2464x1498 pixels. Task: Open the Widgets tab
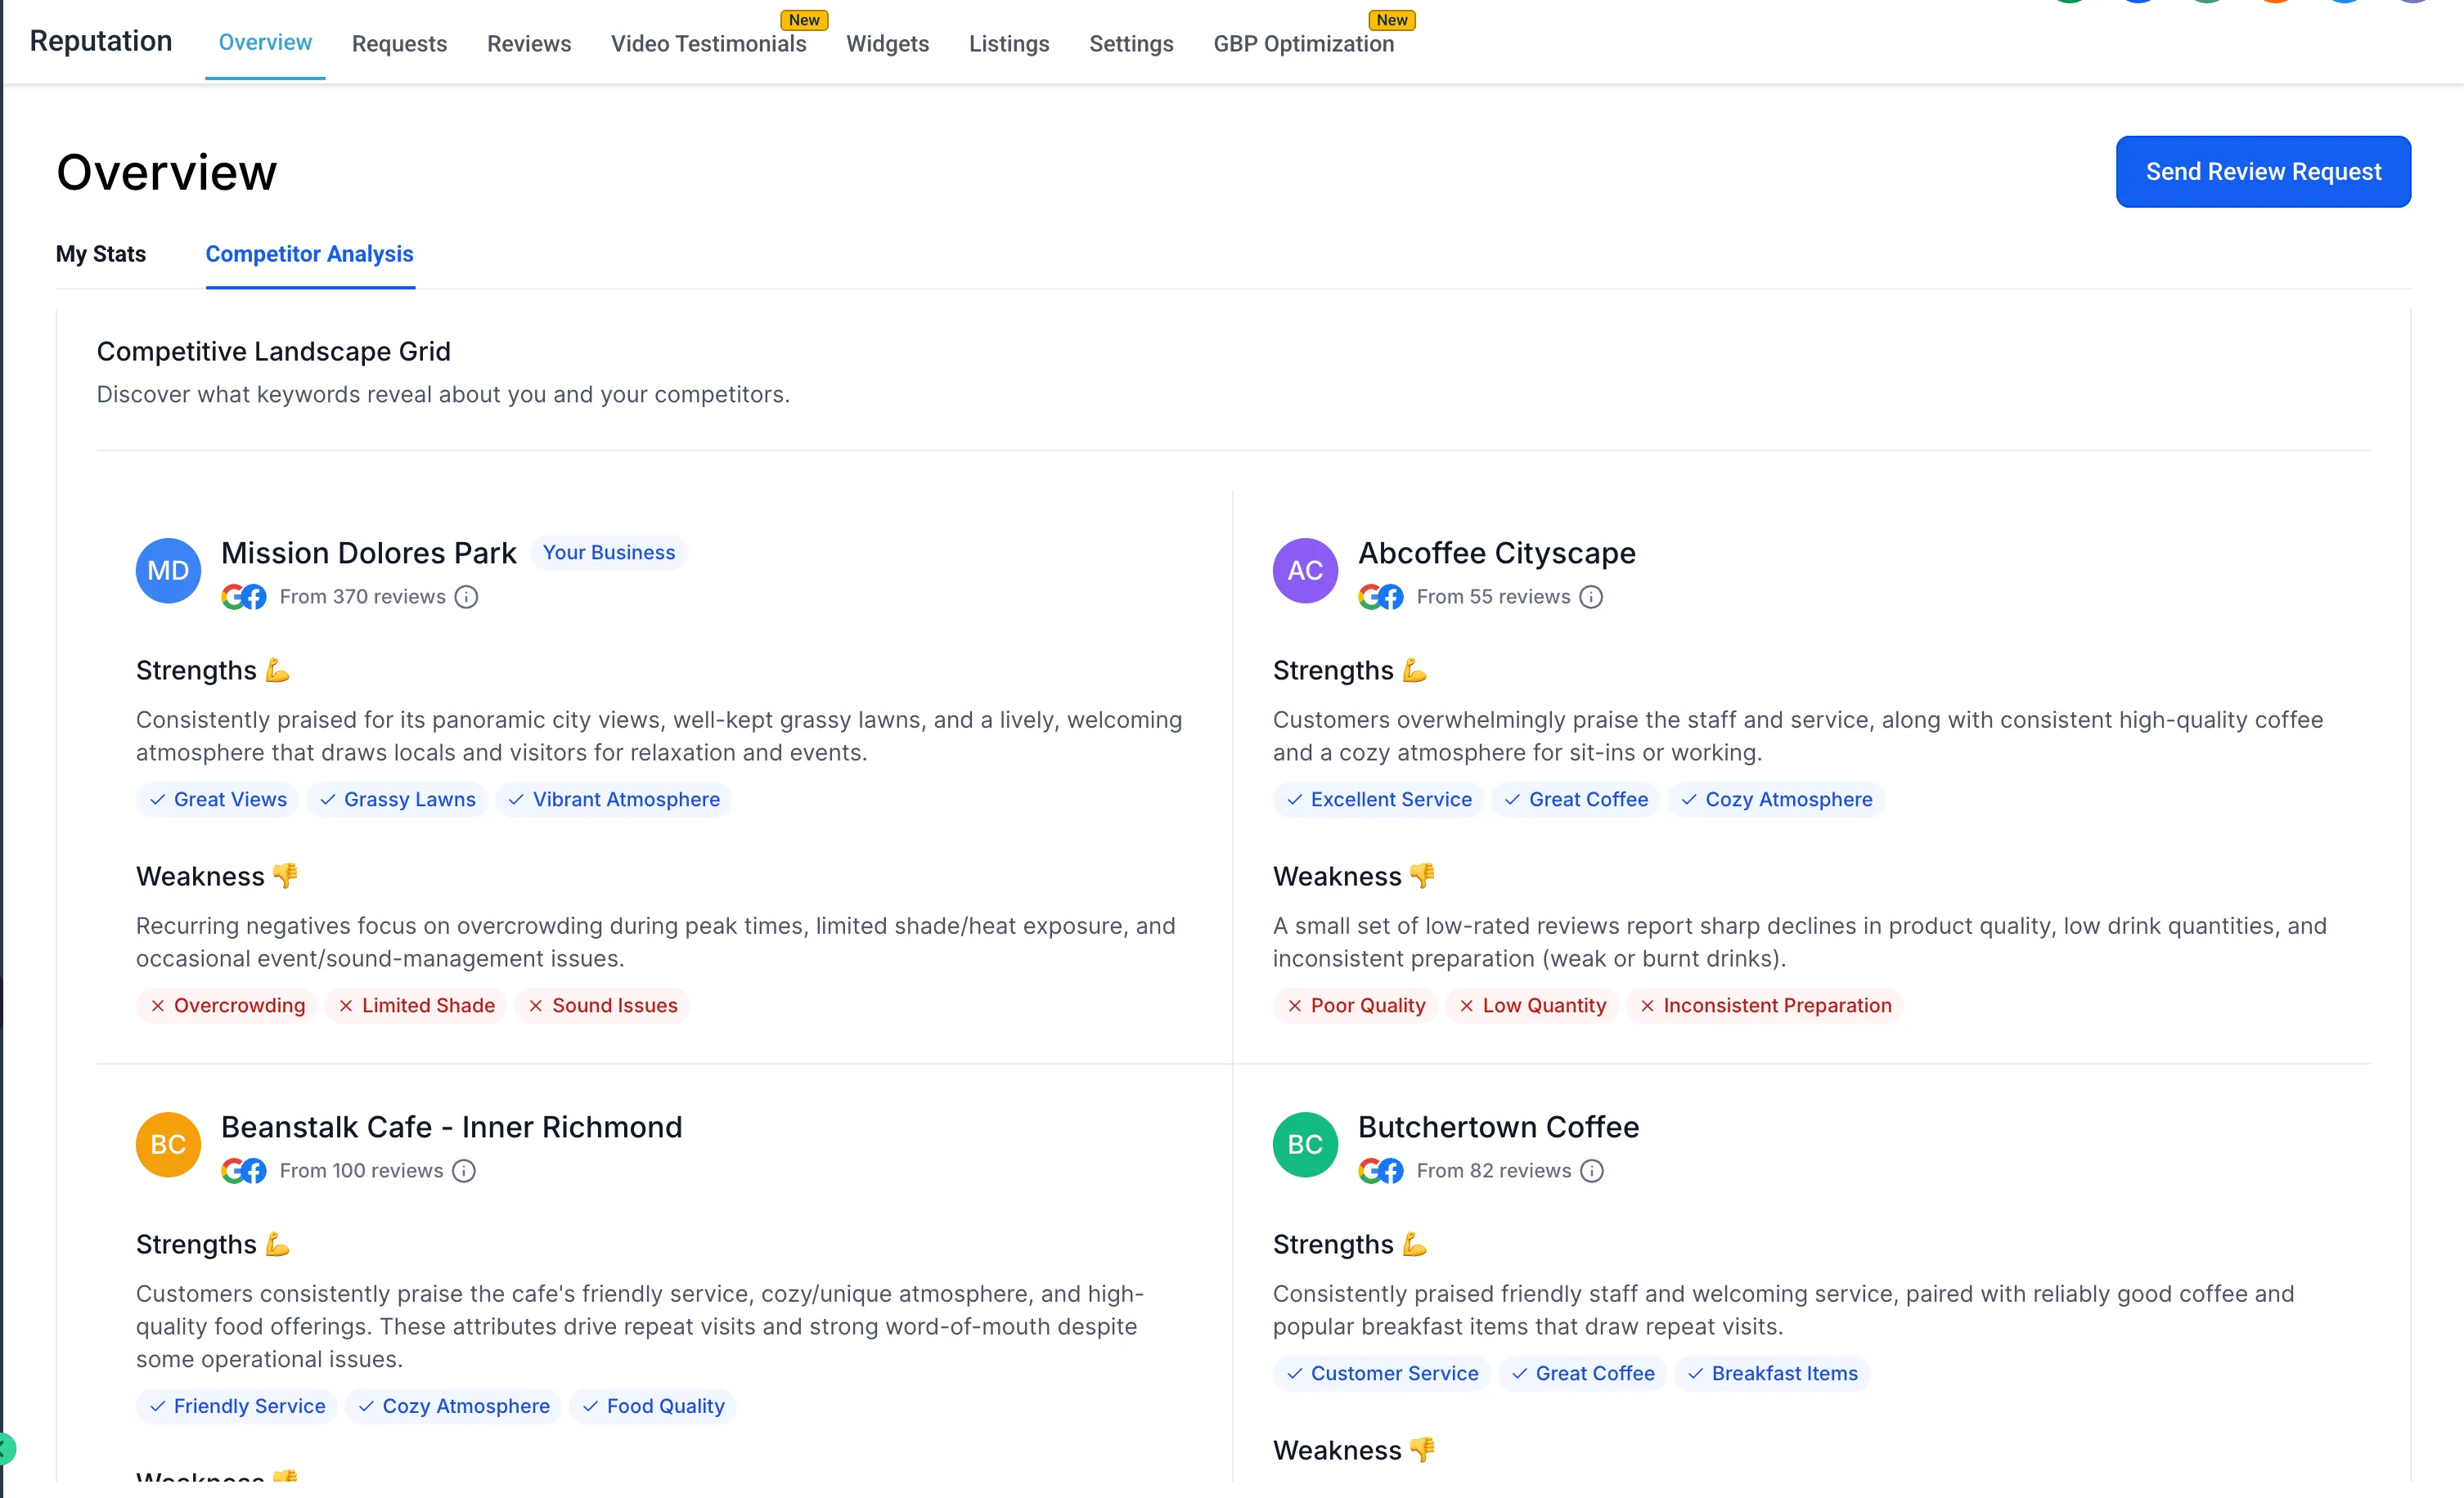click(887, 43)
